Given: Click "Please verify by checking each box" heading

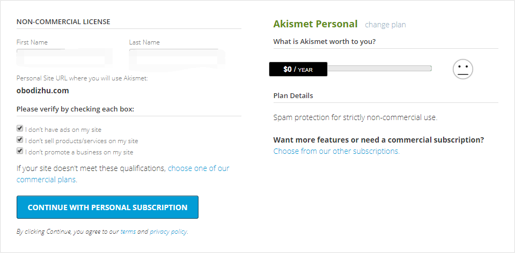Looking at the screenshot, I should (x=75, y=109).
